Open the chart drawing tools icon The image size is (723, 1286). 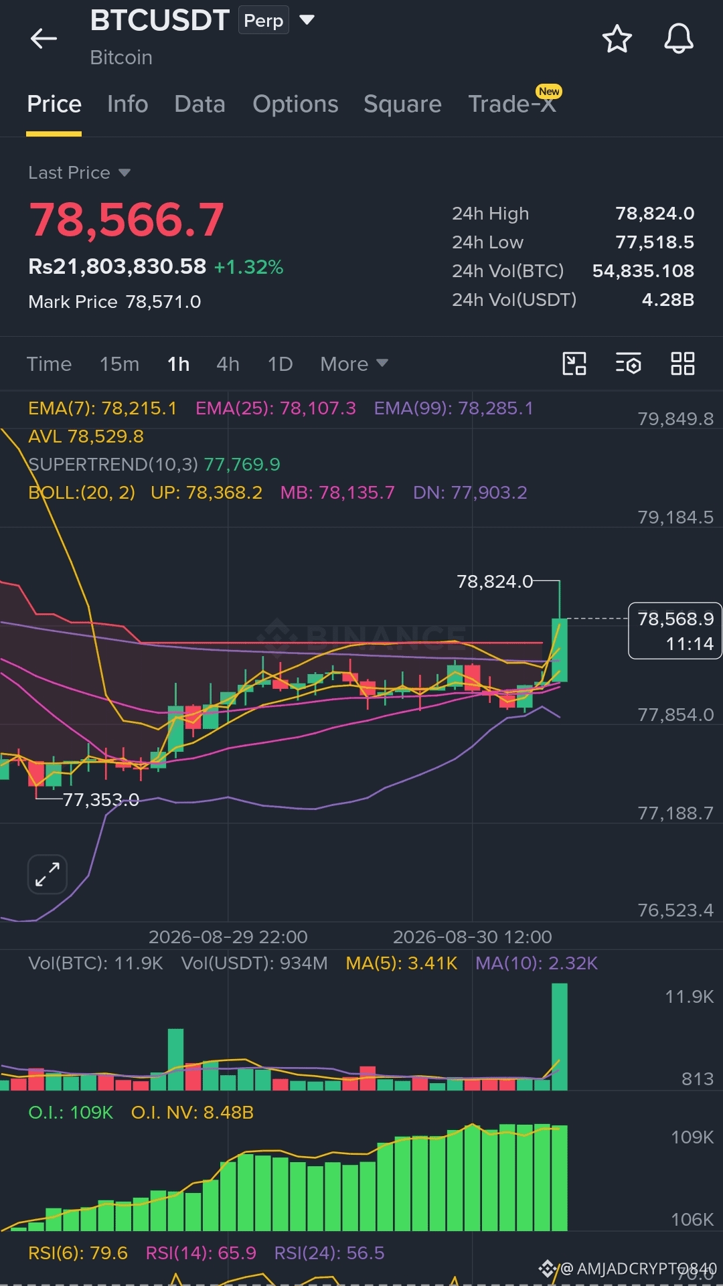pos(574,364)
